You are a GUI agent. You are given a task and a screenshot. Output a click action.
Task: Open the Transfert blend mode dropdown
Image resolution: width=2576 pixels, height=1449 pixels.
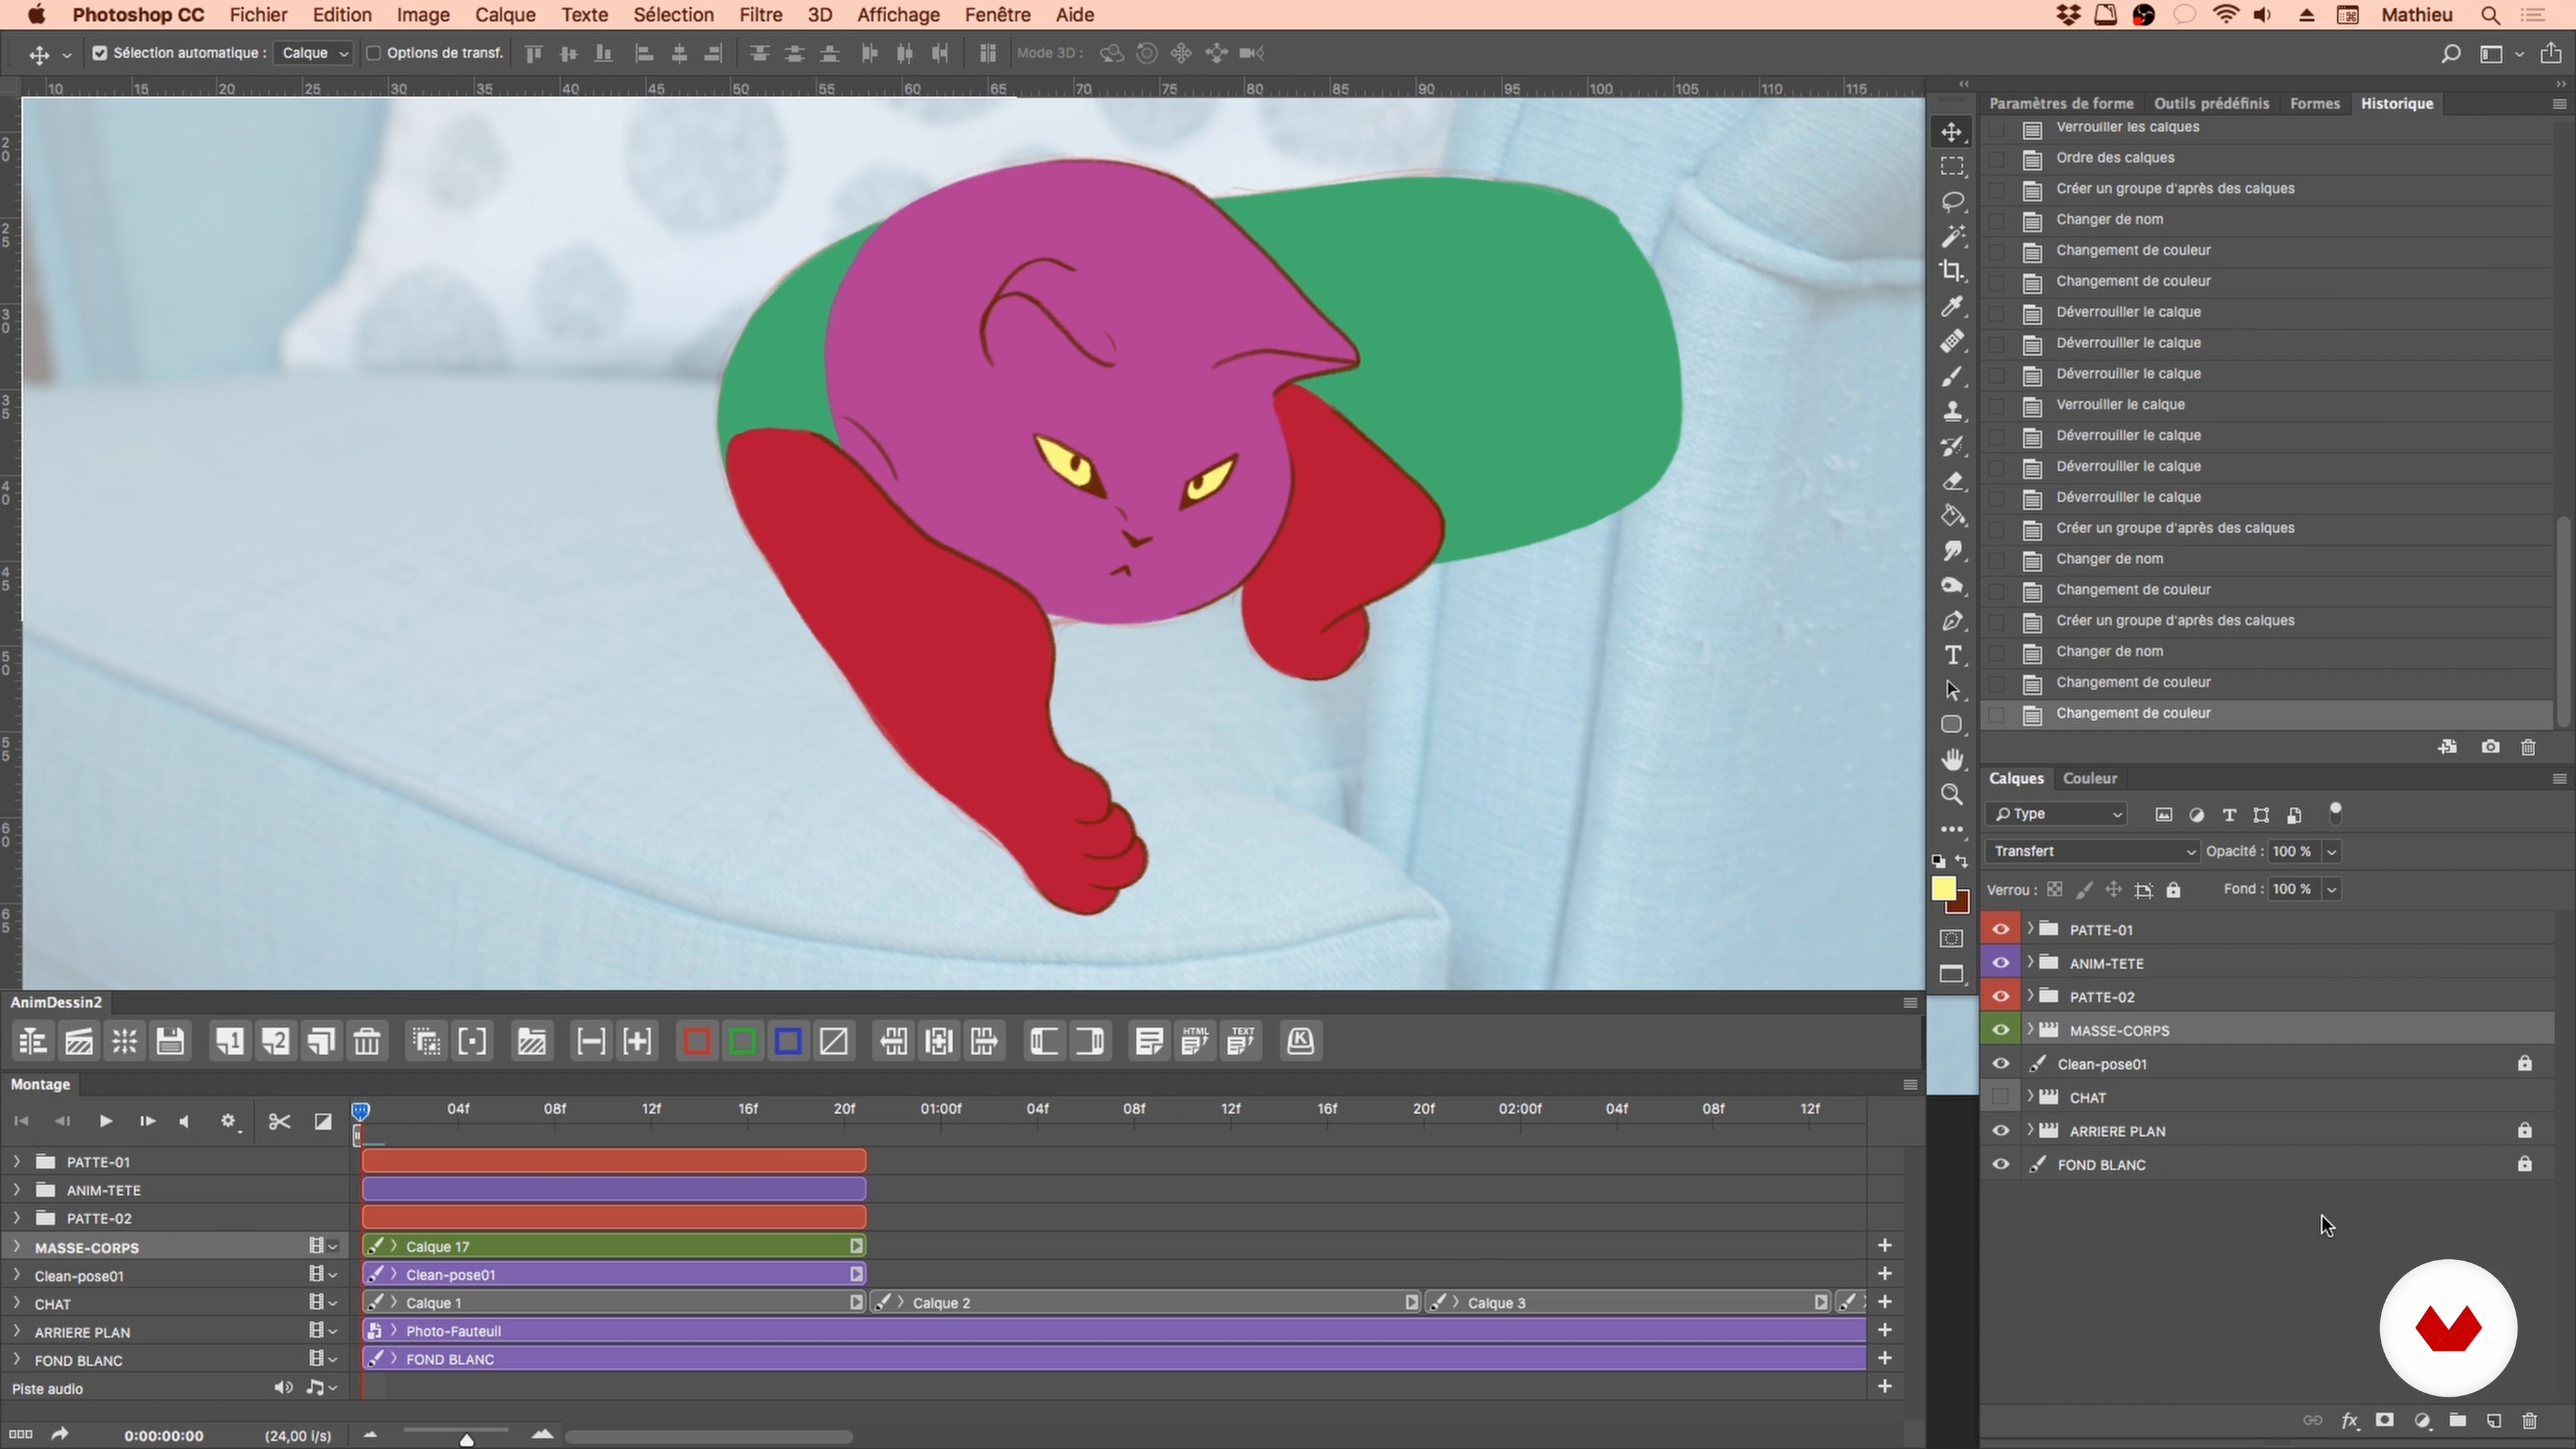(x=2091, y=851)
